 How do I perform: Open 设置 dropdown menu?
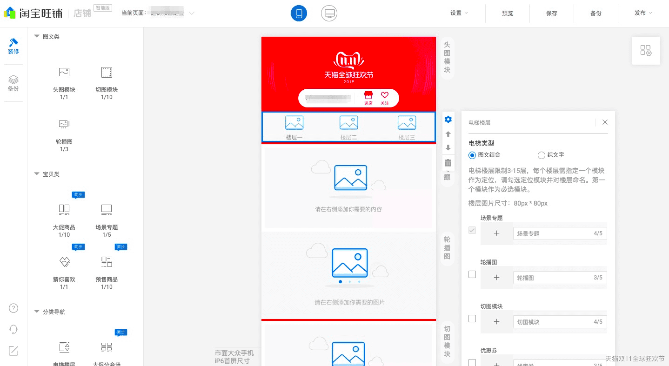tap(459, 13)
